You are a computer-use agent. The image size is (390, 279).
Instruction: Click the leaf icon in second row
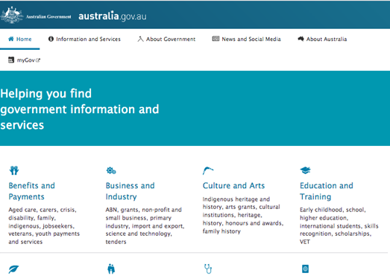pyautogui.click(x=13, y=269)
